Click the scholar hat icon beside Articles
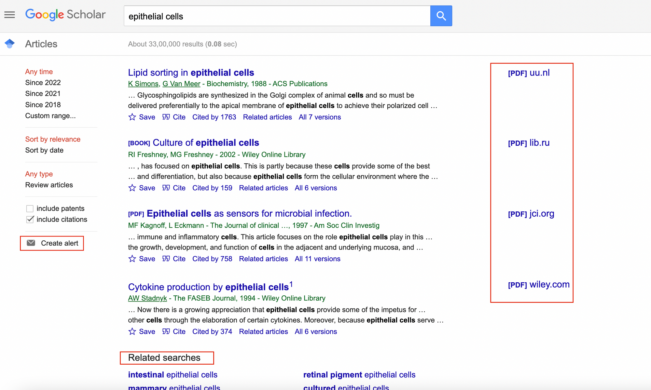 10,44
